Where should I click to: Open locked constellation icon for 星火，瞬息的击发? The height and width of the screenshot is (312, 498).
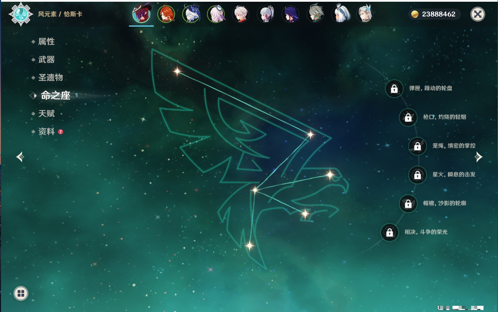click(418, 175)
